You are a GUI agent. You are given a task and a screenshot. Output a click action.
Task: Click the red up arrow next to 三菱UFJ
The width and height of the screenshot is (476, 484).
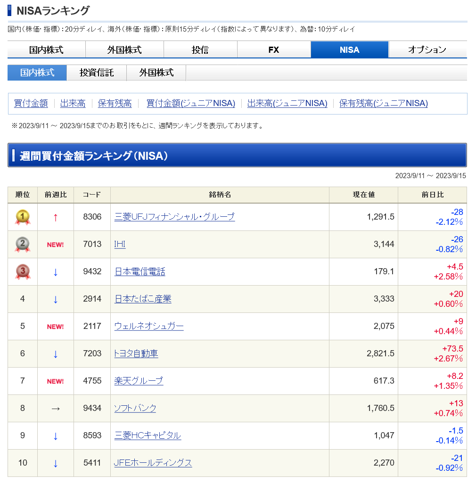pos(55,216)
